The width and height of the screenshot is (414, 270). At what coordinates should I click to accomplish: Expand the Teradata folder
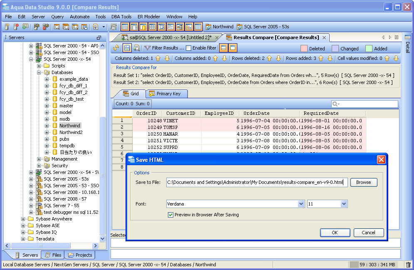(x=23, y=239)
